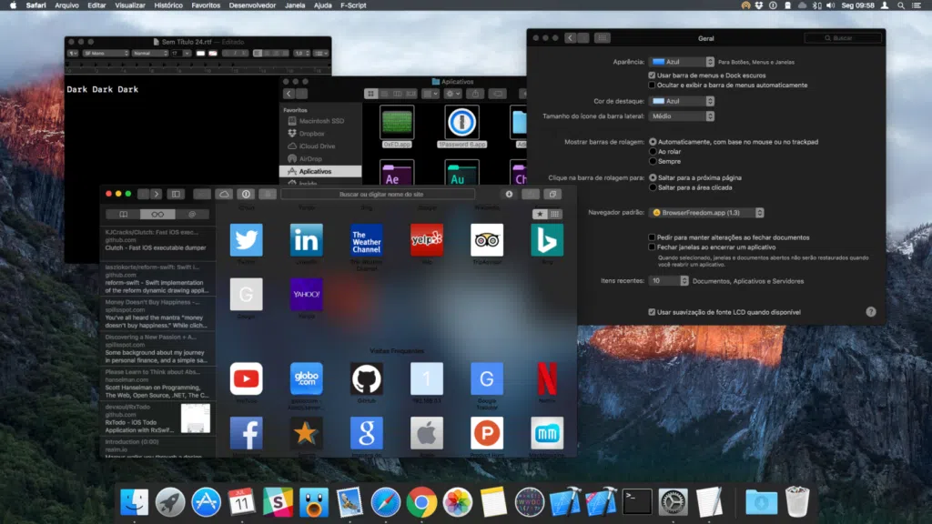Viewport: 932px width, 524px height.
Task: Select the Reading List glasses icon
Action: pyautogui.click(x=156, y=214)
